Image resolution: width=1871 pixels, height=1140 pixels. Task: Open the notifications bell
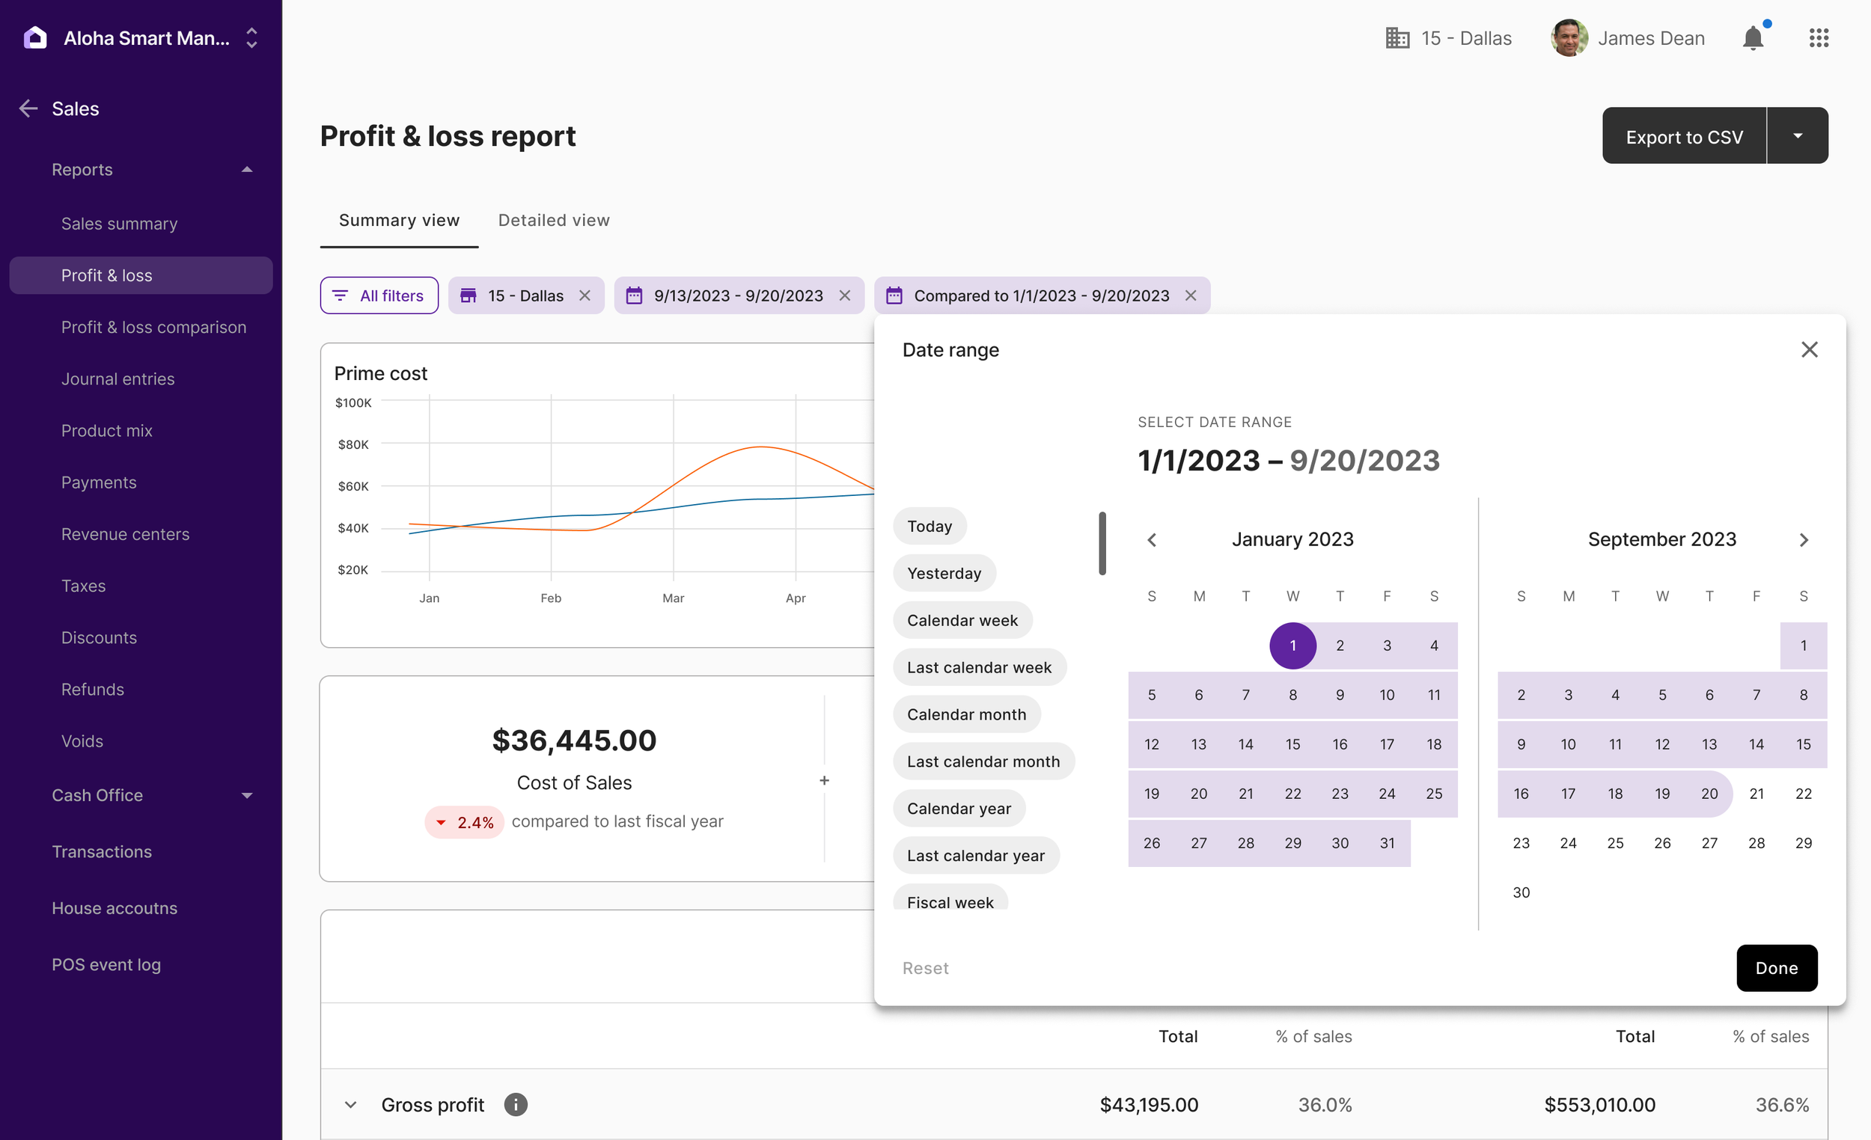click(1753, 38)
